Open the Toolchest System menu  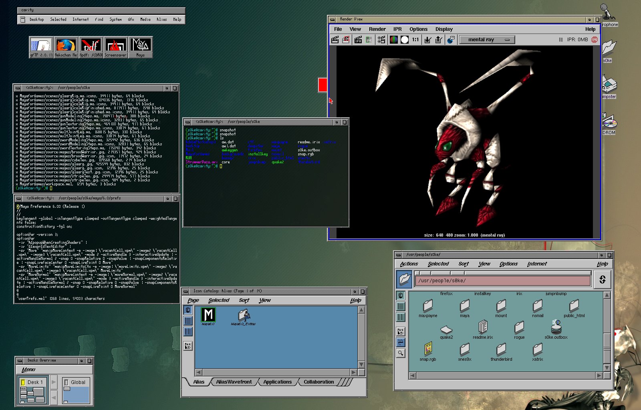(115, 19)
